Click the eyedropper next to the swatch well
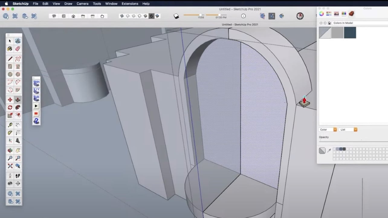 329,150
